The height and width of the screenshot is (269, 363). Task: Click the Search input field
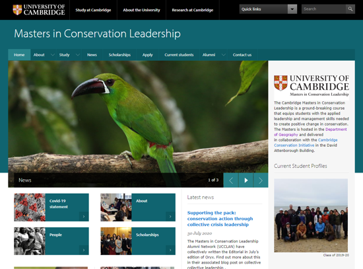pyautogui.click(x=323, y=9)
